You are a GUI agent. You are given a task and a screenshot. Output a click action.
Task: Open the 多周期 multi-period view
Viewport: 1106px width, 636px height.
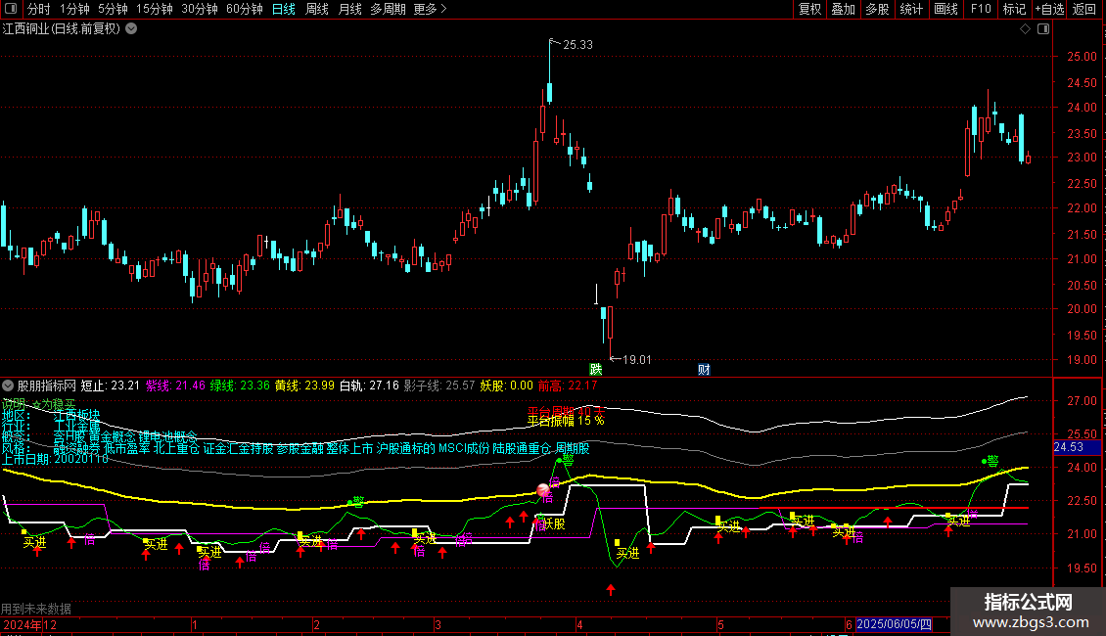coord(388,9)
